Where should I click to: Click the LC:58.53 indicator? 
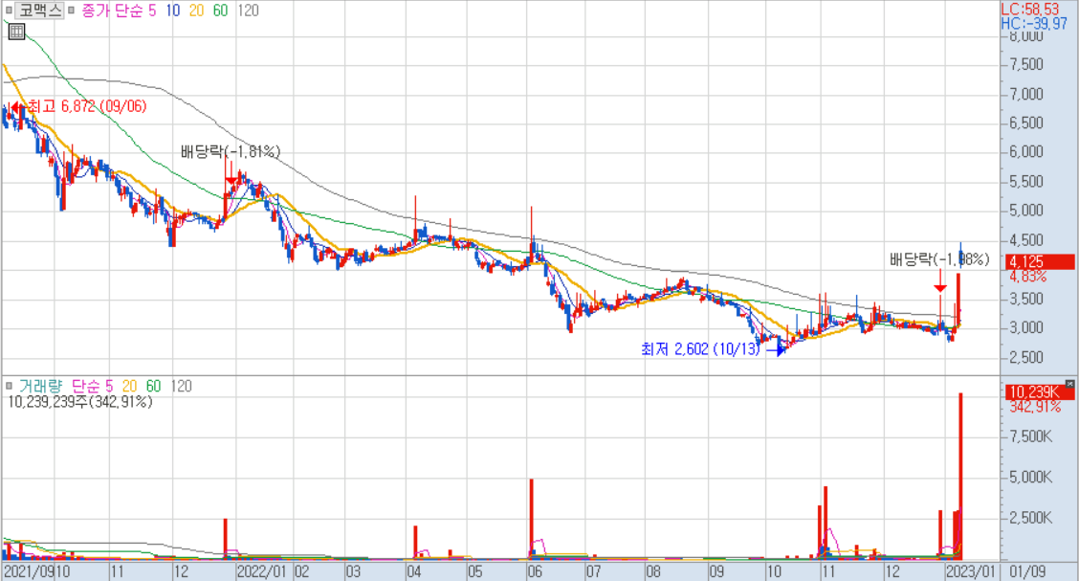tap(1030, 9)
